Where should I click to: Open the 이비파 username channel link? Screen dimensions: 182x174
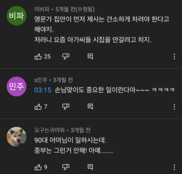point(42,9)
